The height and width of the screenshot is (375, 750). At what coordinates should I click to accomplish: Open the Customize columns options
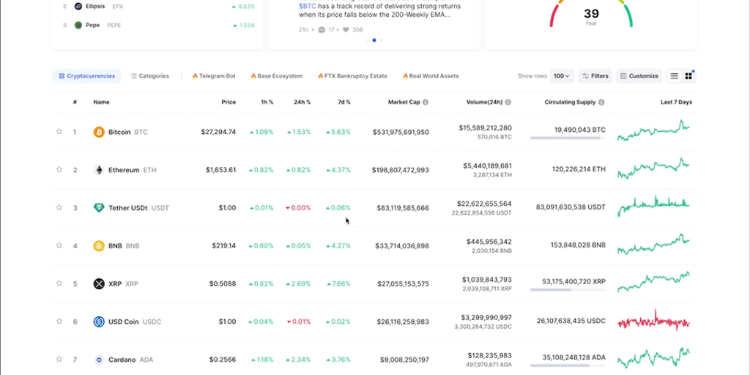click(639, 76)
